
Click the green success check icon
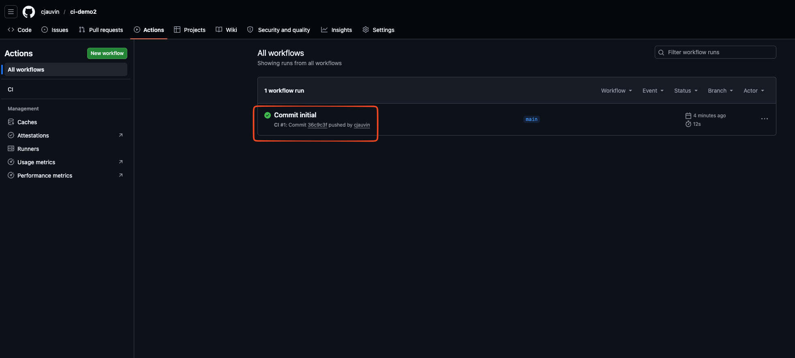(x=268, y=115)
